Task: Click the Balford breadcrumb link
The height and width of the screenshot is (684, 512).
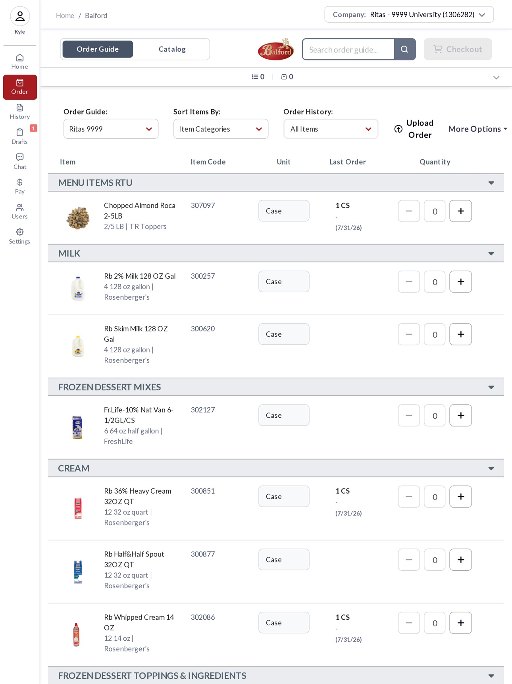Action: click(96, 16)
